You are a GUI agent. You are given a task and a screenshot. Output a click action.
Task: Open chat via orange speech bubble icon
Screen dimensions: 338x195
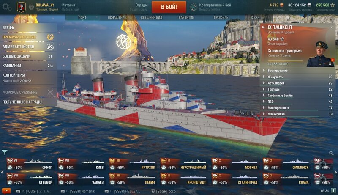coord(6,191)
